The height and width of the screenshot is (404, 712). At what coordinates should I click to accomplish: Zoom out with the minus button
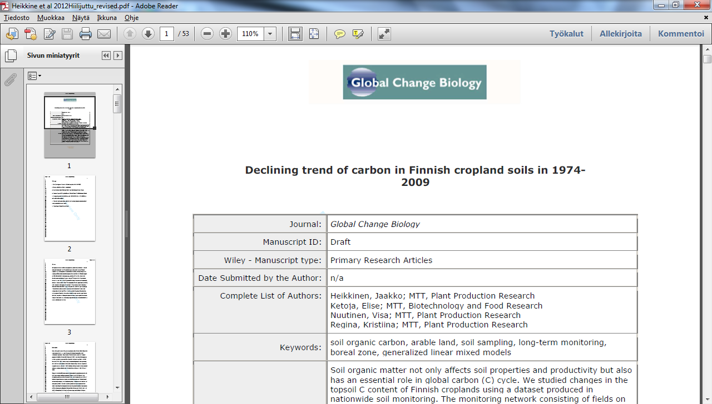click(207, 34)
